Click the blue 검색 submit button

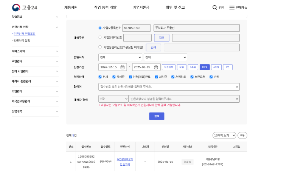point(157,116)
